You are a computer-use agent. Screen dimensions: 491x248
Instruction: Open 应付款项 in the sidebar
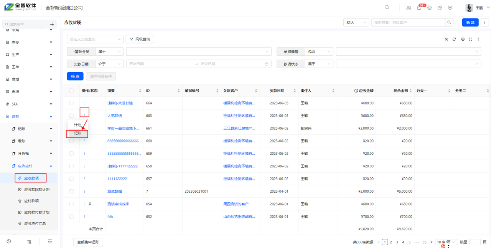[31, 201]
